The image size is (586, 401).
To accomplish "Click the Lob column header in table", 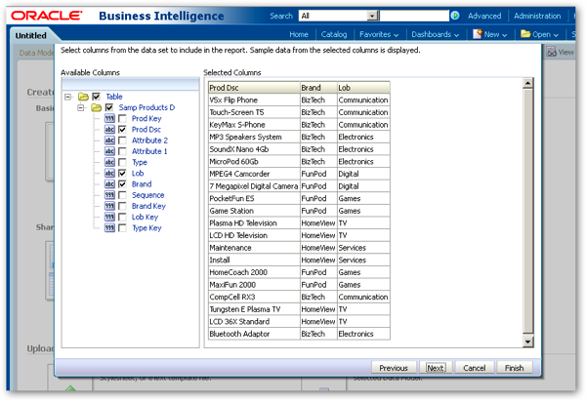I will click(x=363, y=88).
